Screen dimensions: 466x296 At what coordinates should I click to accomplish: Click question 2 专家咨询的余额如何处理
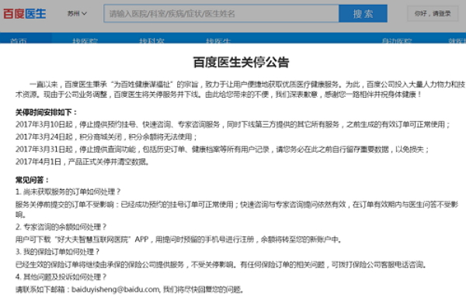[x=61, y=227]
